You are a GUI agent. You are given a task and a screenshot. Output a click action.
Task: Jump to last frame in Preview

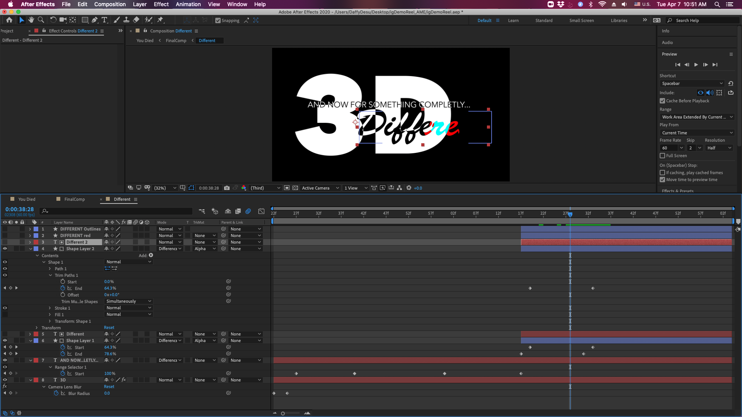pyautogui.click(x=715, y=65)
